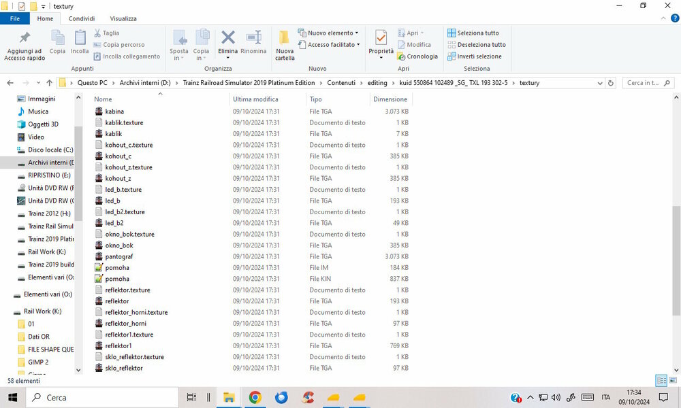Image resolution: width=681 pixels, height=408 pixels.
Task: Switch to the Home ribbon tab
Action: click(x=45, y=18)
